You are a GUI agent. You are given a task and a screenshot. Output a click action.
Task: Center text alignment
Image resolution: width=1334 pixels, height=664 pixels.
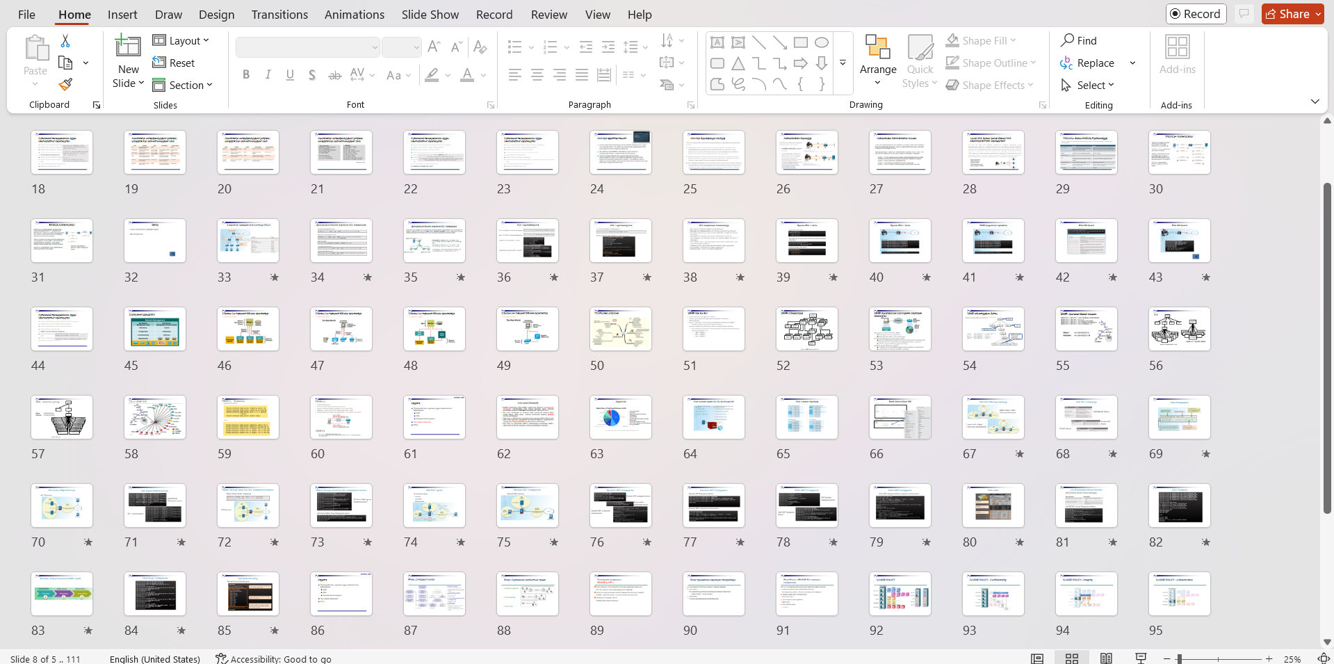537,75
